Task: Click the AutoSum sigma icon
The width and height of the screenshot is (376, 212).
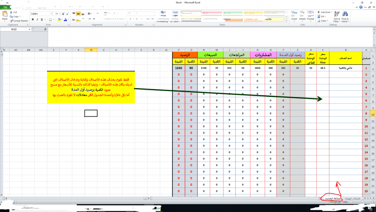Action: tap(319, 12)
